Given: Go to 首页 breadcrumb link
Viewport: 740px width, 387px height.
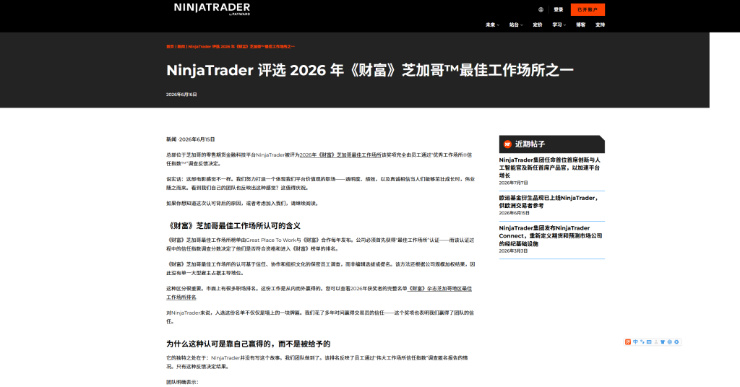Looking at the screenshot, I should tap(170, 47).
